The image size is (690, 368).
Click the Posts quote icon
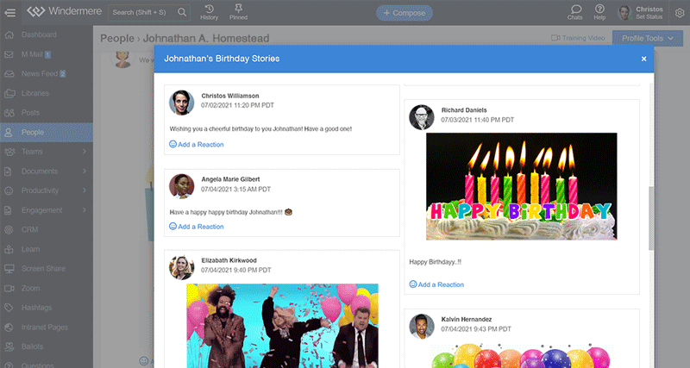[x=9, y=113]
